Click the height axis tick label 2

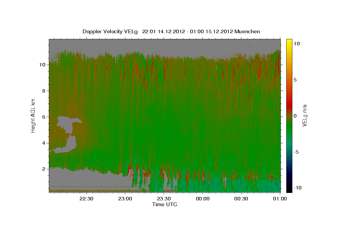pyautogui.click(x=45, y=169)
